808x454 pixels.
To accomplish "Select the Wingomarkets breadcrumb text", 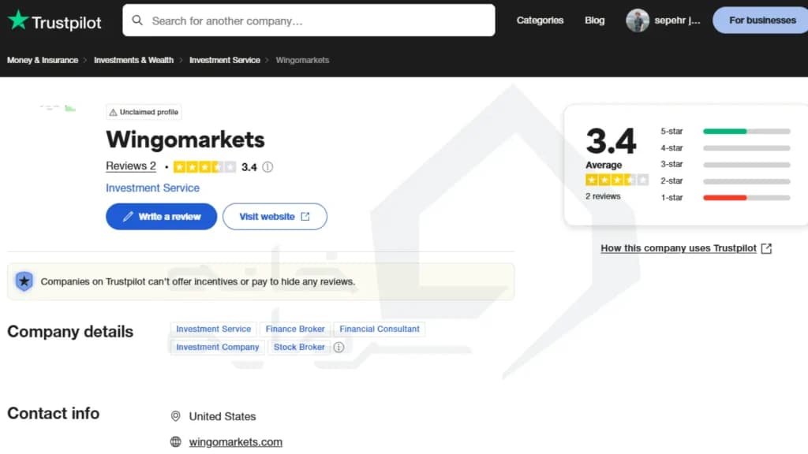I will (302, 60).
